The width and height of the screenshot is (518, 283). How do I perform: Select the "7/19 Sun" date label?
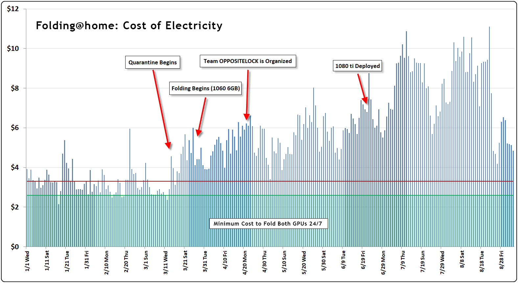[423, 262]
